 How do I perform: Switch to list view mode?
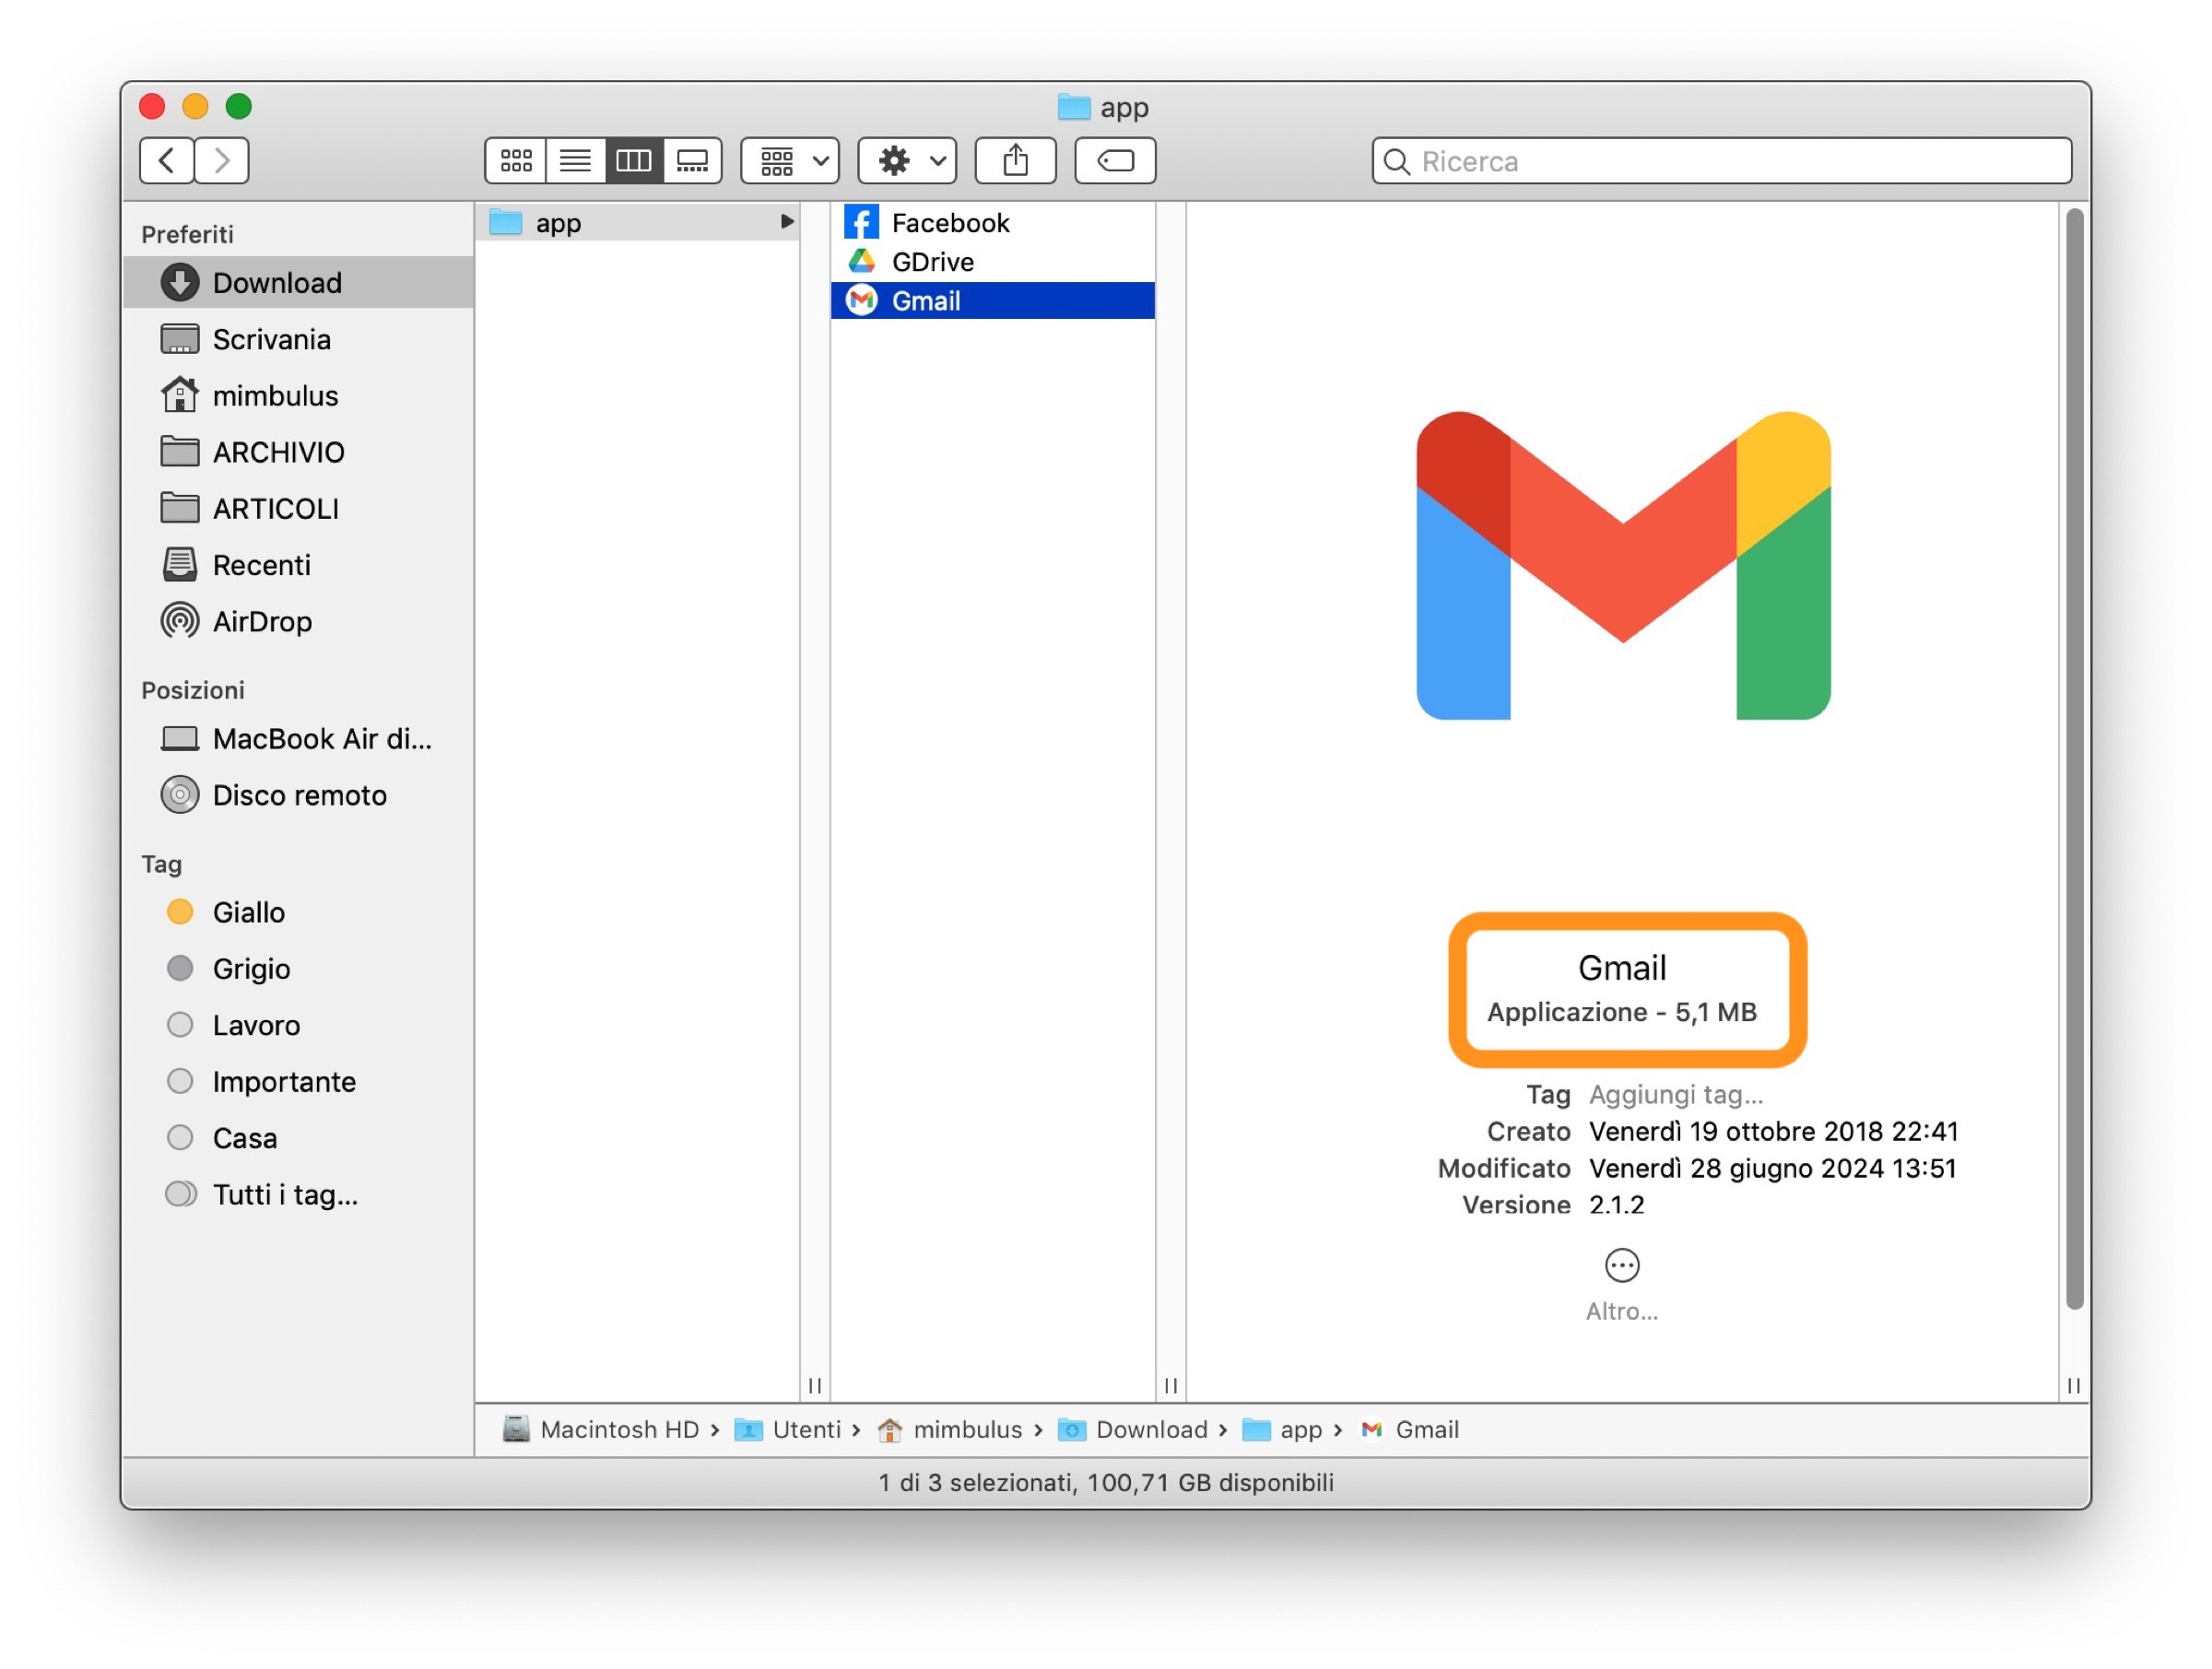575,161
